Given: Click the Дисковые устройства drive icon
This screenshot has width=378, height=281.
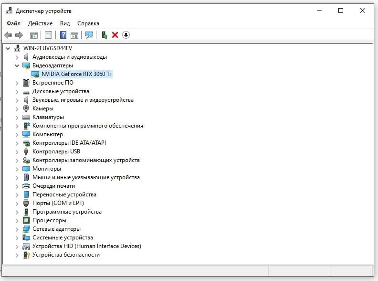Looking at the screenshot, I should tap(26, 92).
